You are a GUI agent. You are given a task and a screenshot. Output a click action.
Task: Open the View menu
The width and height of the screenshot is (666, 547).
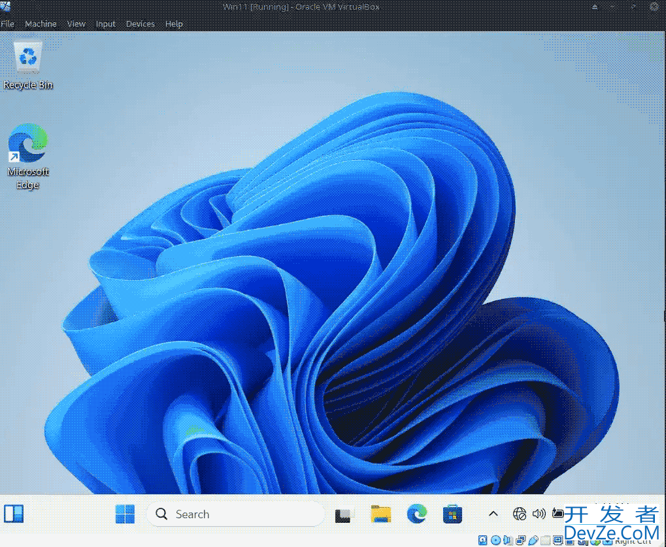pos(76,23)
